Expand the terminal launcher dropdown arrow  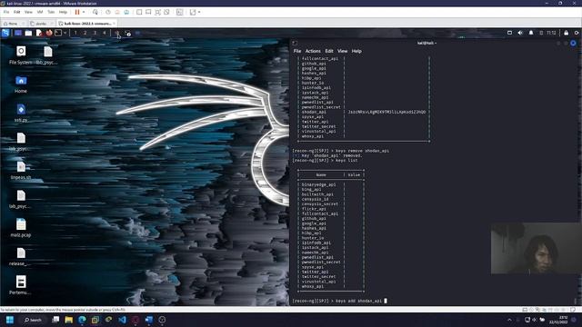pyautogui.click(x=65, y=33)
